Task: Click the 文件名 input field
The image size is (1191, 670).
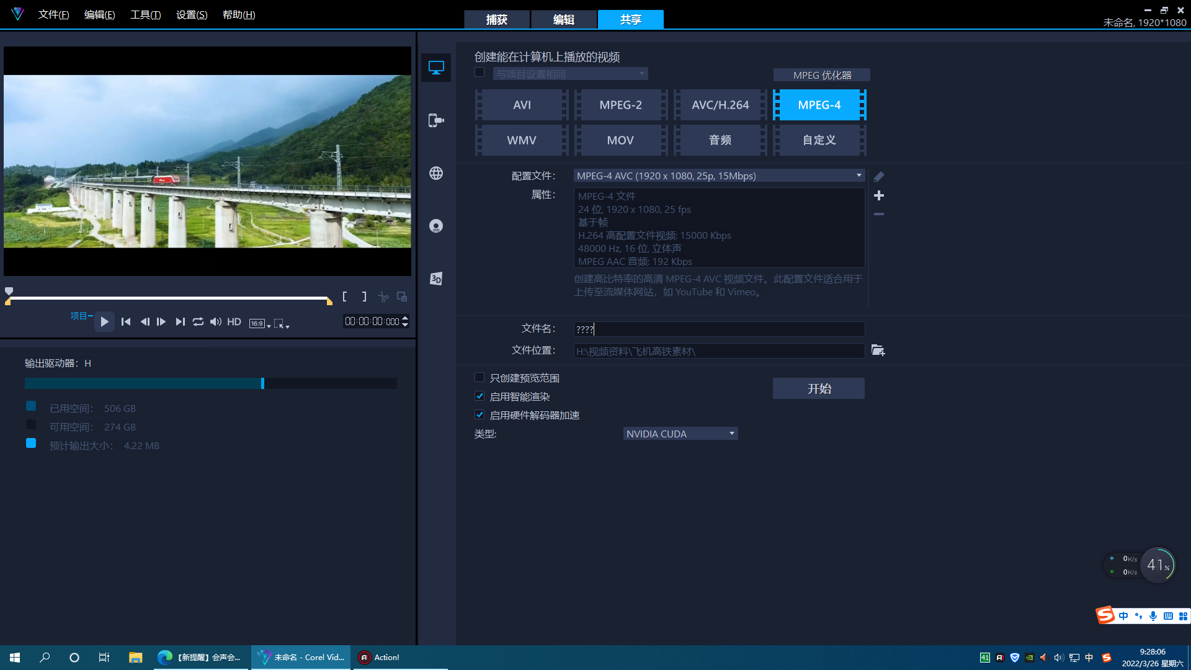Action: coord(718,329)
